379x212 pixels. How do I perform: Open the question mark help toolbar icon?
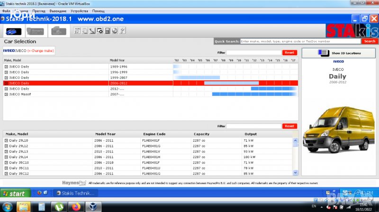[x=123, y=31]
